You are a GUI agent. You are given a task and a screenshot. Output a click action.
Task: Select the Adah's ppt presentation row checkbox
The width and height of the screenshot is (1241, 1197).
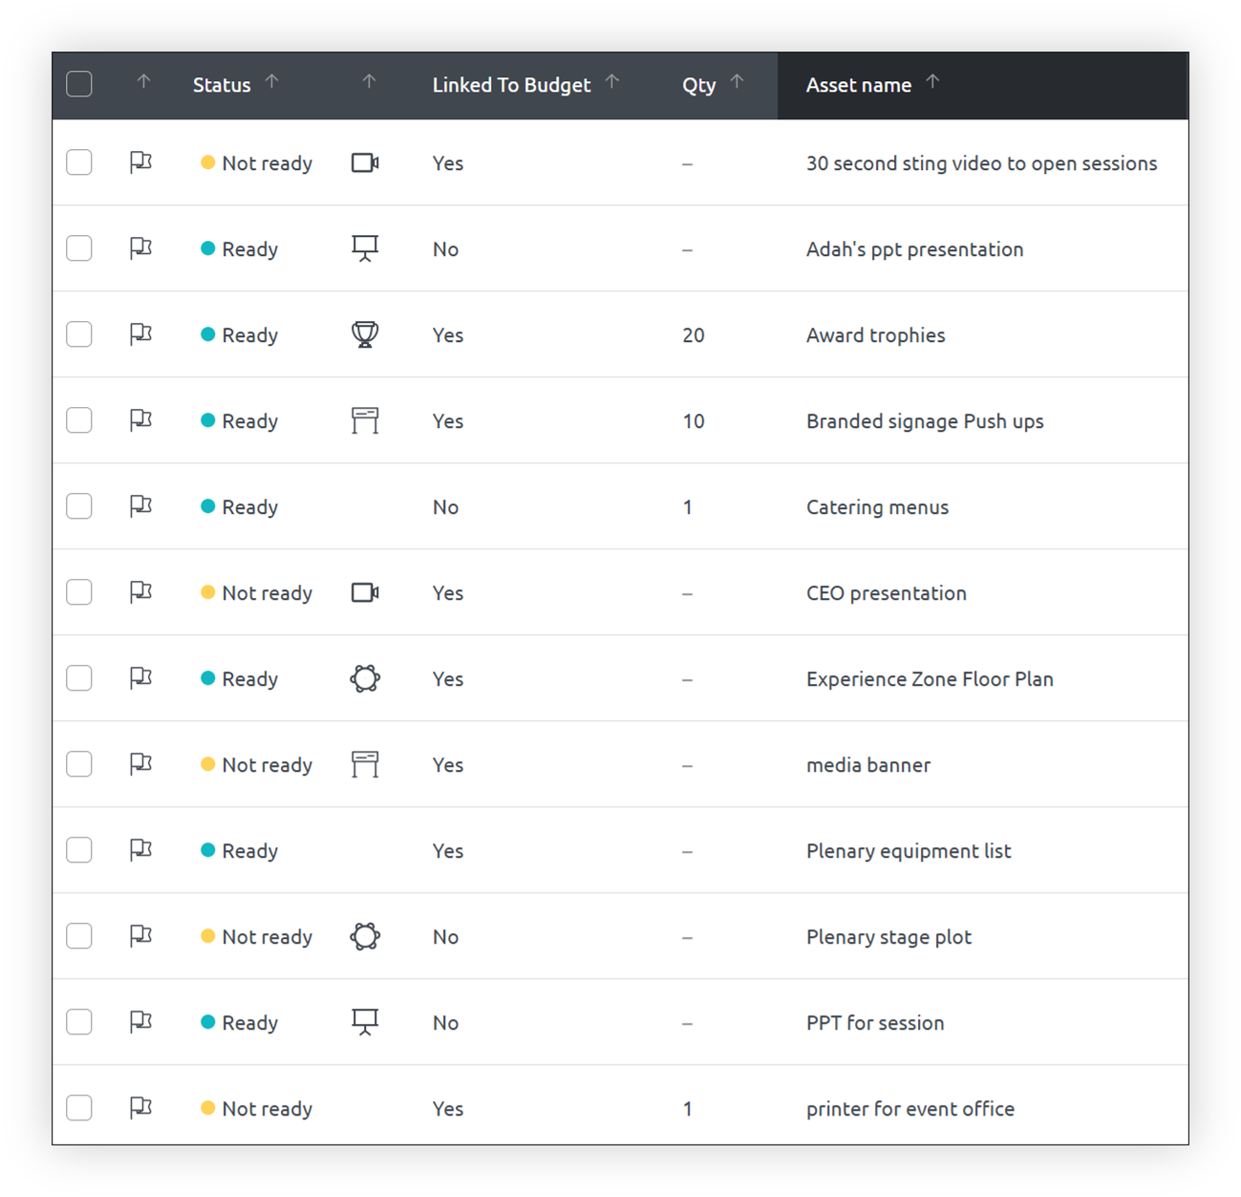[x=79, y=248]
